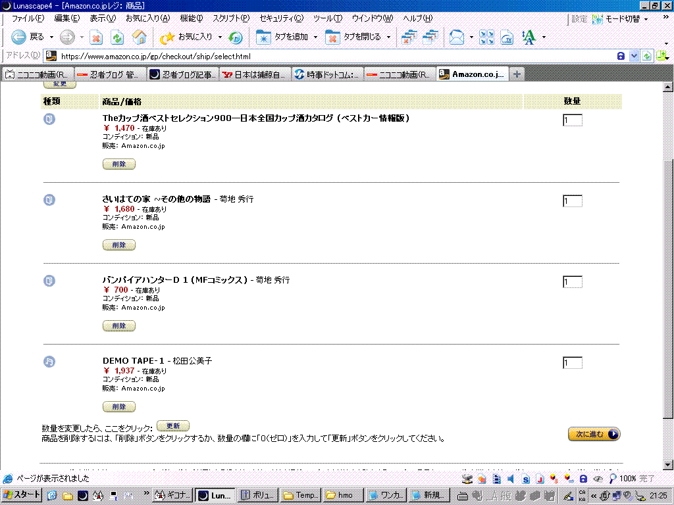Viewport: 674px width, 505px height.
Task: Go to the Home page icon
Action: pos(140,37)
